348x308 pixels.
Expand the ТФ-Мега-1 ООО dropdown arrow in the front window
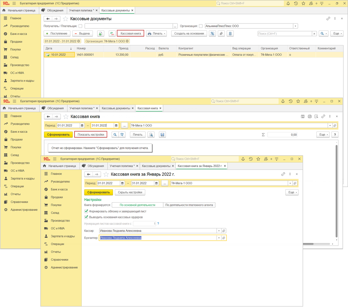pos(290,183)
